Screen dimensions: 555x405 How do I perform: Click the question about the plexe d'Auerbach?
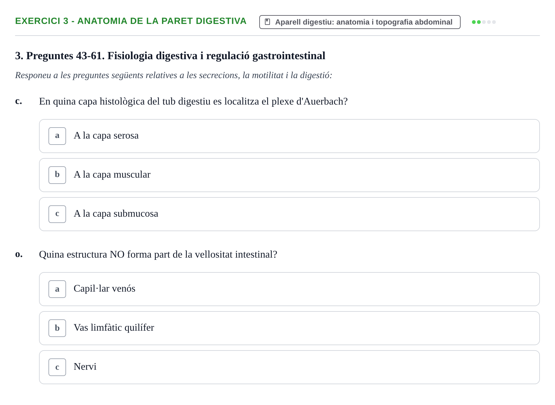click(193, 101)
